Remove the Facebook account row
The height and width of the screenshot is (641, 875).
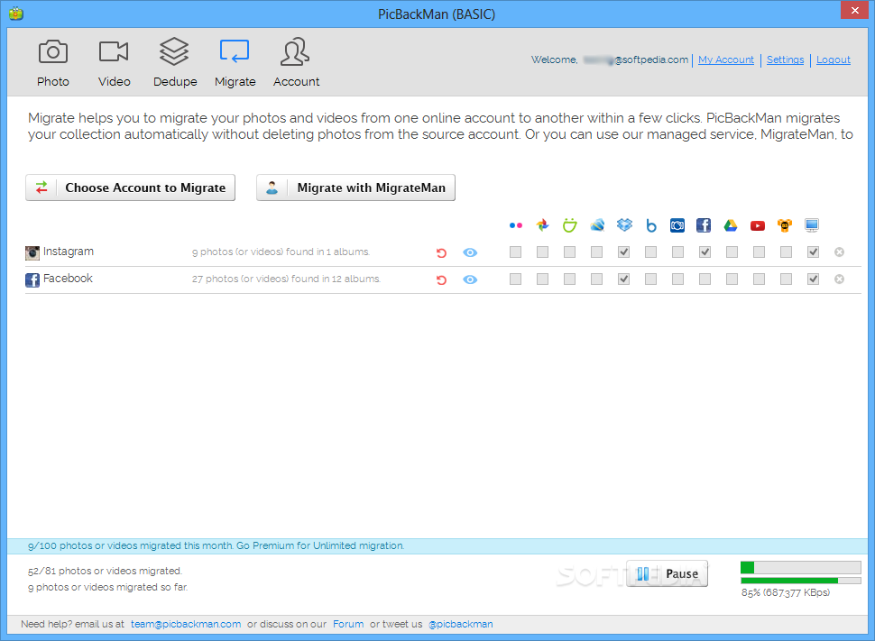839,279
